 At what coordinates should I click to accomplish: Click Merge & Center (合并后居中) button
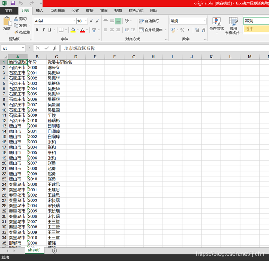[151, 30]
